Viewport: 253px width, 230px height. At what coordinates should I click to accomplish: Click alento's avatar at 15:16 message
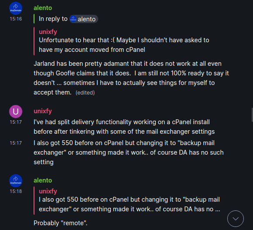(x=16, y=8)
